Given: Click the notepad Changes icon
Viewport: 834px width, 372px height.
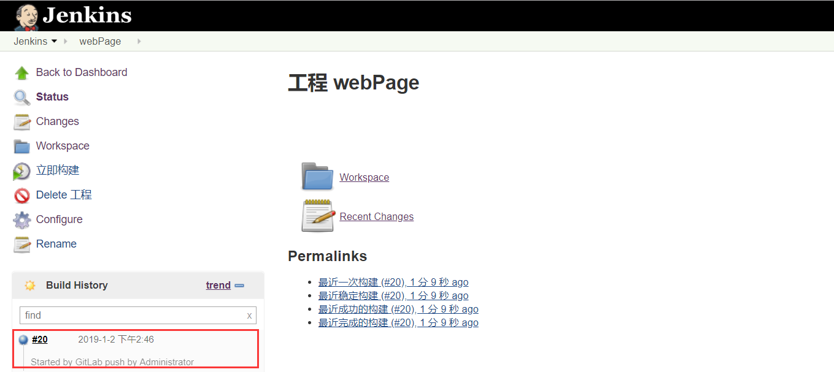Looking at the screenshot, I should coord(22,122).
